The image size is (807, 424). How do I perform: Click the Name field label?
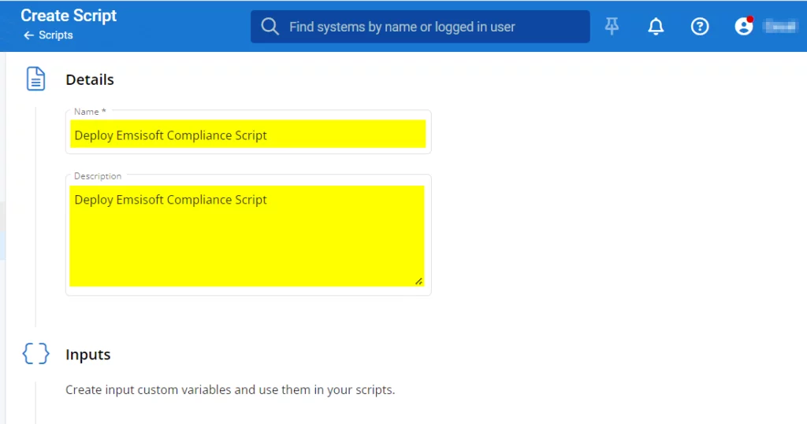[x=89, y=112]
